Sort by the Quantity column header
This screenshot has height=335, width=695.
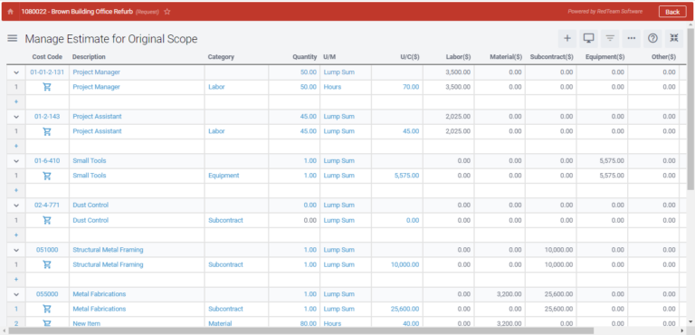point(304,57)
